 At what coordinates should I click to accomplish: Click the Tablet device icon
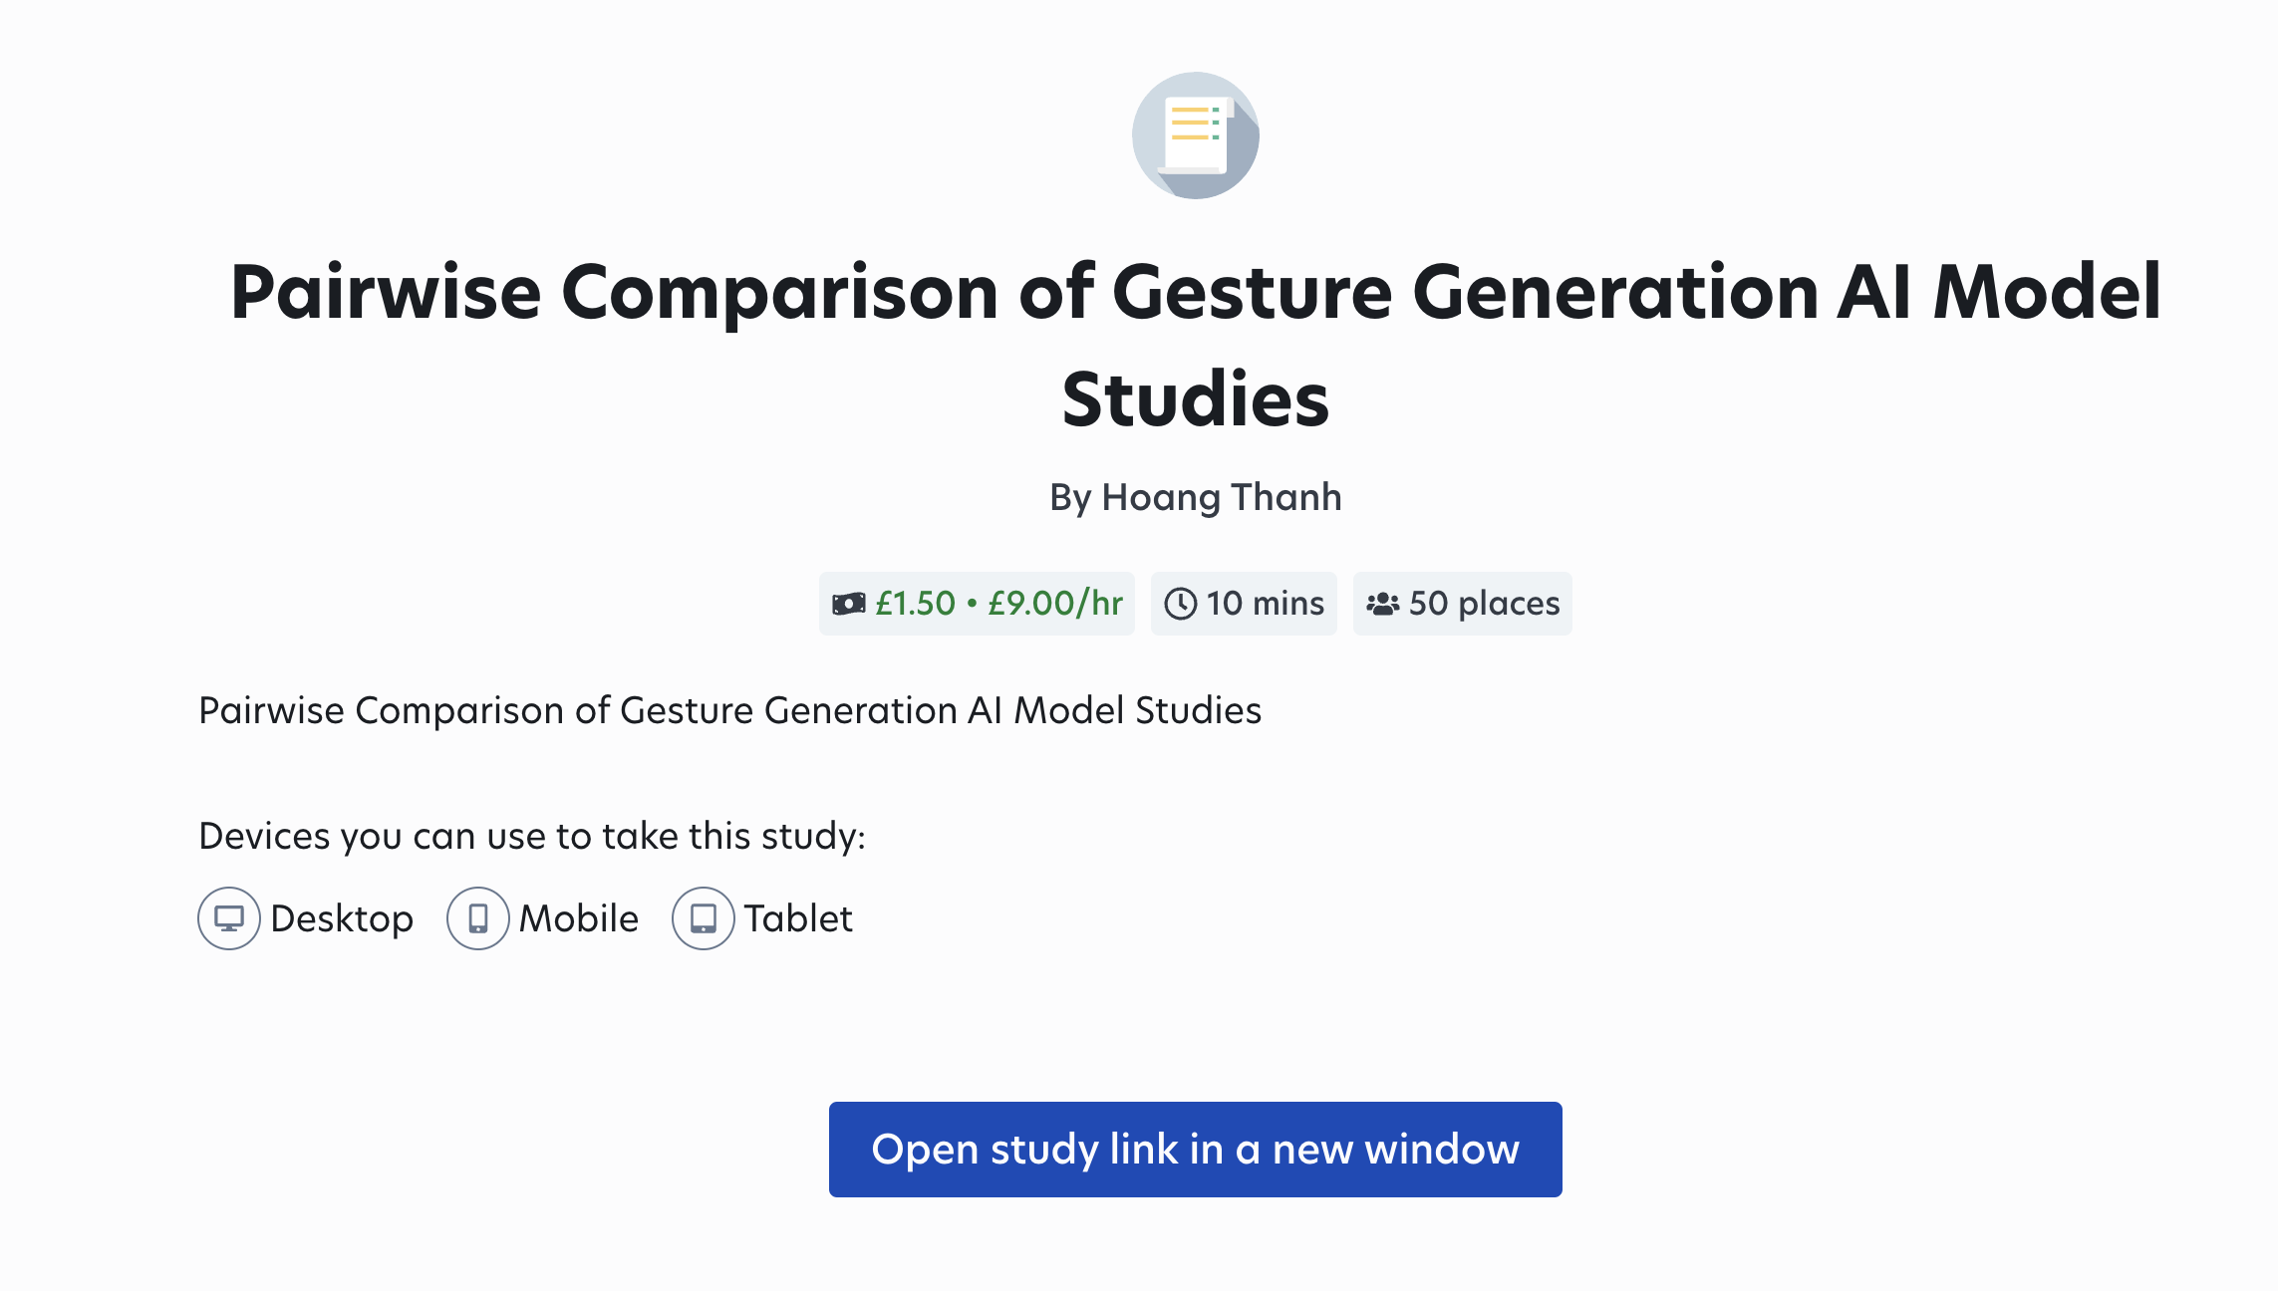click(704, 918)
